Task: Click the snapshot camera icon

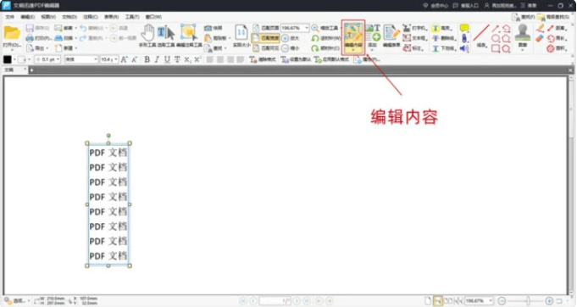Action: coord(208,28)
